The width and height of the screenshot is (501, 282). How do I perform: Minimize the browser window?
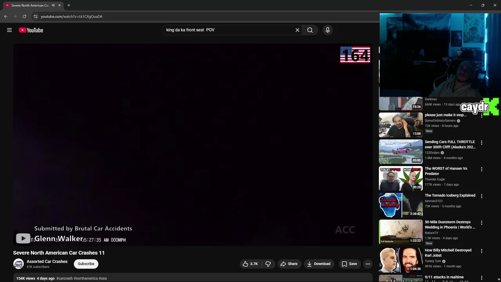pyautogui.click(x=471, y=5)
